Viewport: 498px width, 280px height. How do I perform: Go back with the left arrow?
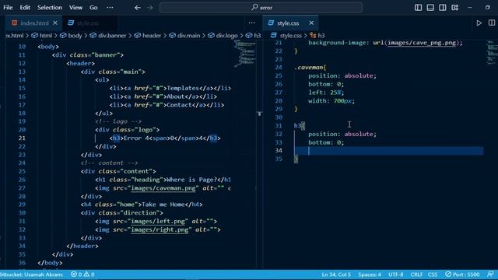pos(137,7)
